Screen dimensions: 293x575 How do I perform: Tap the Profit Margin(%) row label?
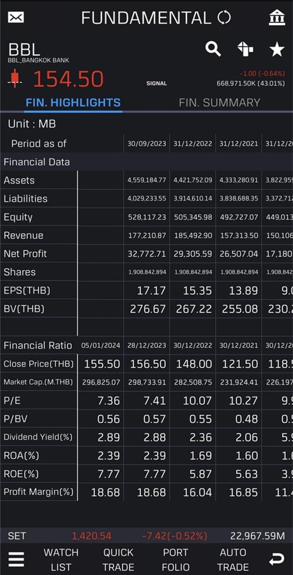click(x=38, y=492)
